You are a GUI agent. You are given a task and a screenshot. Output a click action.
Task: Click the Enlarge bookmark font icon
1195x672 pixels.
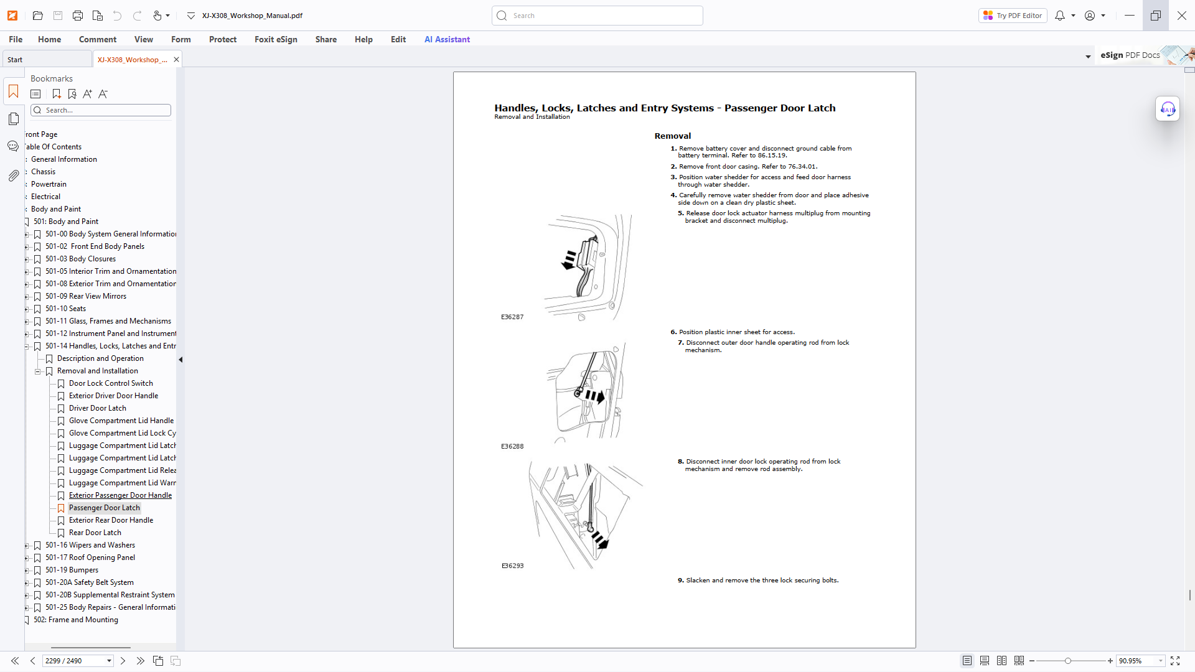(87, 94)
